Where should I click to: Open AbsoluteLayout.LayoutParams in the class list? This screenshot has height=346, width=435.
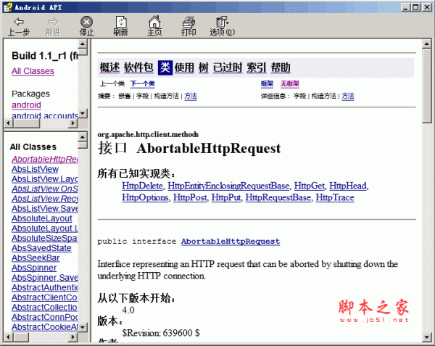pos(45,228)
